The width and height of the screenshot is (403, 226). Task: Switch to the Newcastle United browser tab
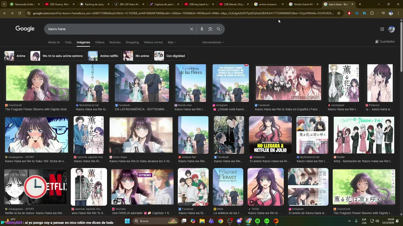click(x=25, y=4)
